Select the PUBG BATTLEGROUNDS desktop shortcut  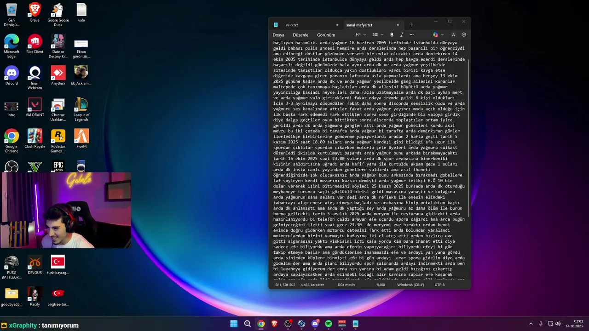[12, 268]
